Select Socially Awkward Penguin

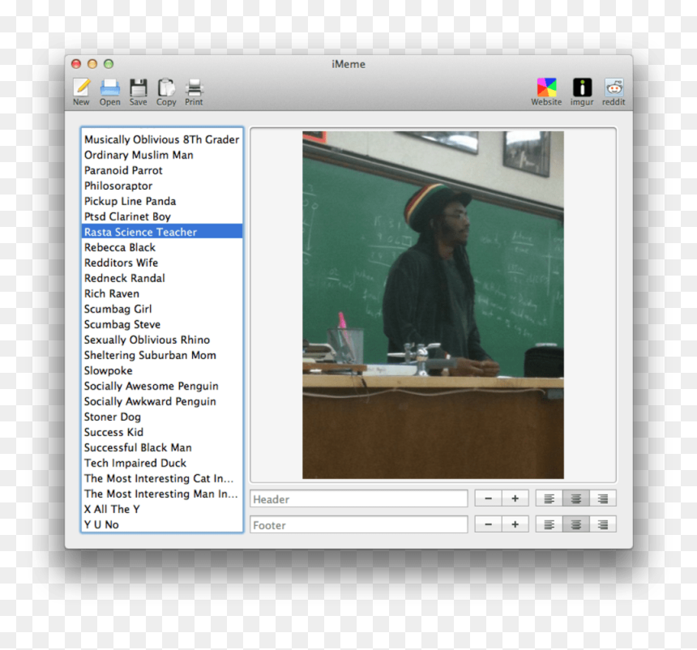162,401
